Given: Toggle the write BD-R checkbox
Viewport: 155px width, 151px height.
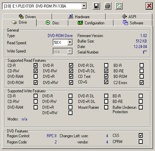Looking at the screenshot, I should pos(141,96).
